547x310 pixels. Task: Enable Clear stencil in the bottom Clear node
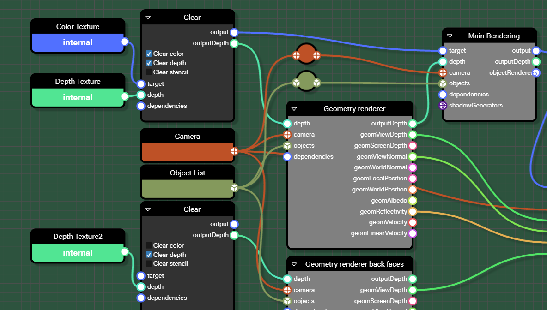(x=149, y=263)
